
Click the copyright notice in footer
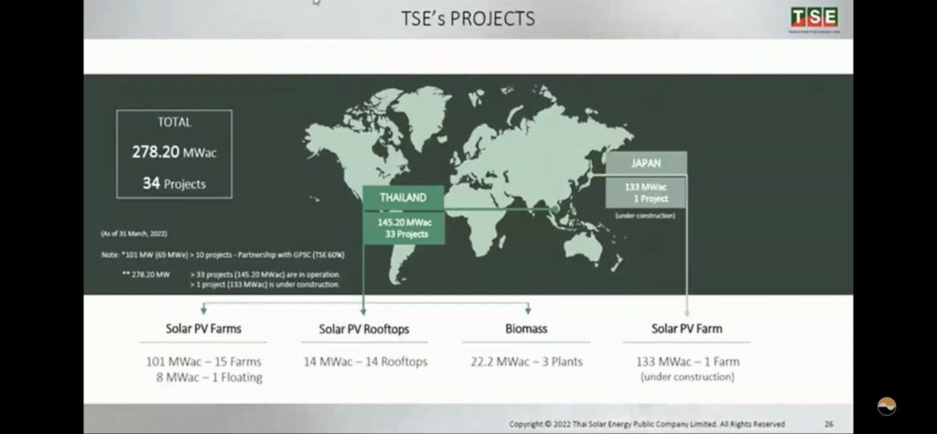pyautogui.click(x=647, y=424)
